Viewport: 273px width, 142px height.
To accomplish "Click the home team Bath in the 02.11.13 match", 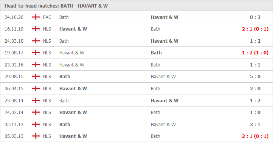I will (65, 125).
